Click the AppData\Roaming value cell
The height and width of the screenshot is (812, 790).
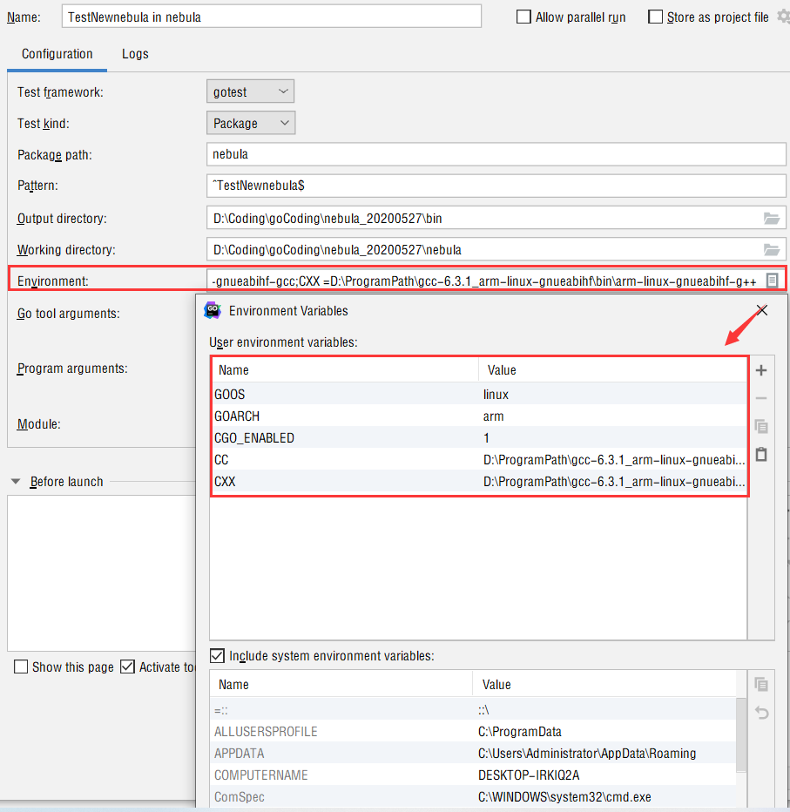[604, 753]
